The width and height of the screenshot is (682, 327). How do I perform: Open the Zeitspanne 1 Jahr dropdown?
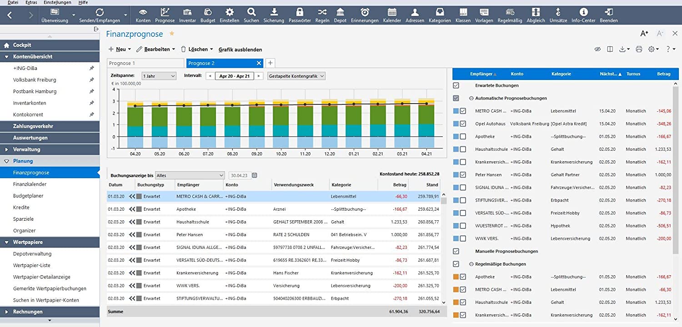click(x=159, y=76)
